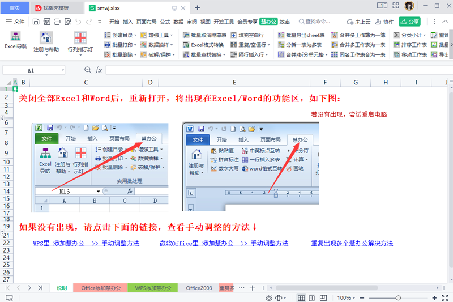The height and width of the screenshot is (302, 453).
Task: Open the 页面布局 ribbon tab
Action: [147, 22]
